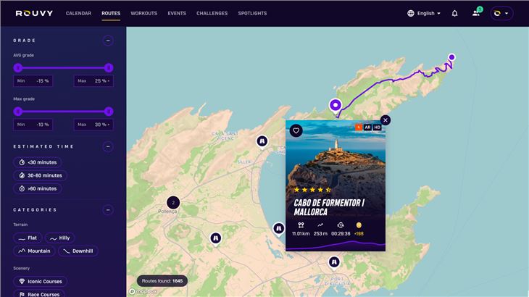Enable the Mountain terrain filter
This screenshot has width=529, height=297.
click(x=34, y=251)
